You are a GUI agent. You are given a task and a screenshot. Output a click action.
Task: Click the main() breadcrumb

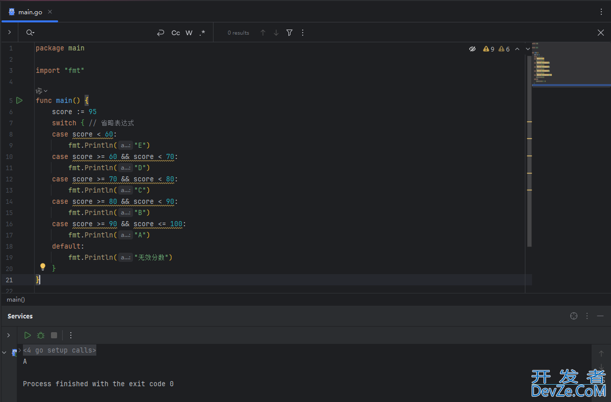point(16,300)
